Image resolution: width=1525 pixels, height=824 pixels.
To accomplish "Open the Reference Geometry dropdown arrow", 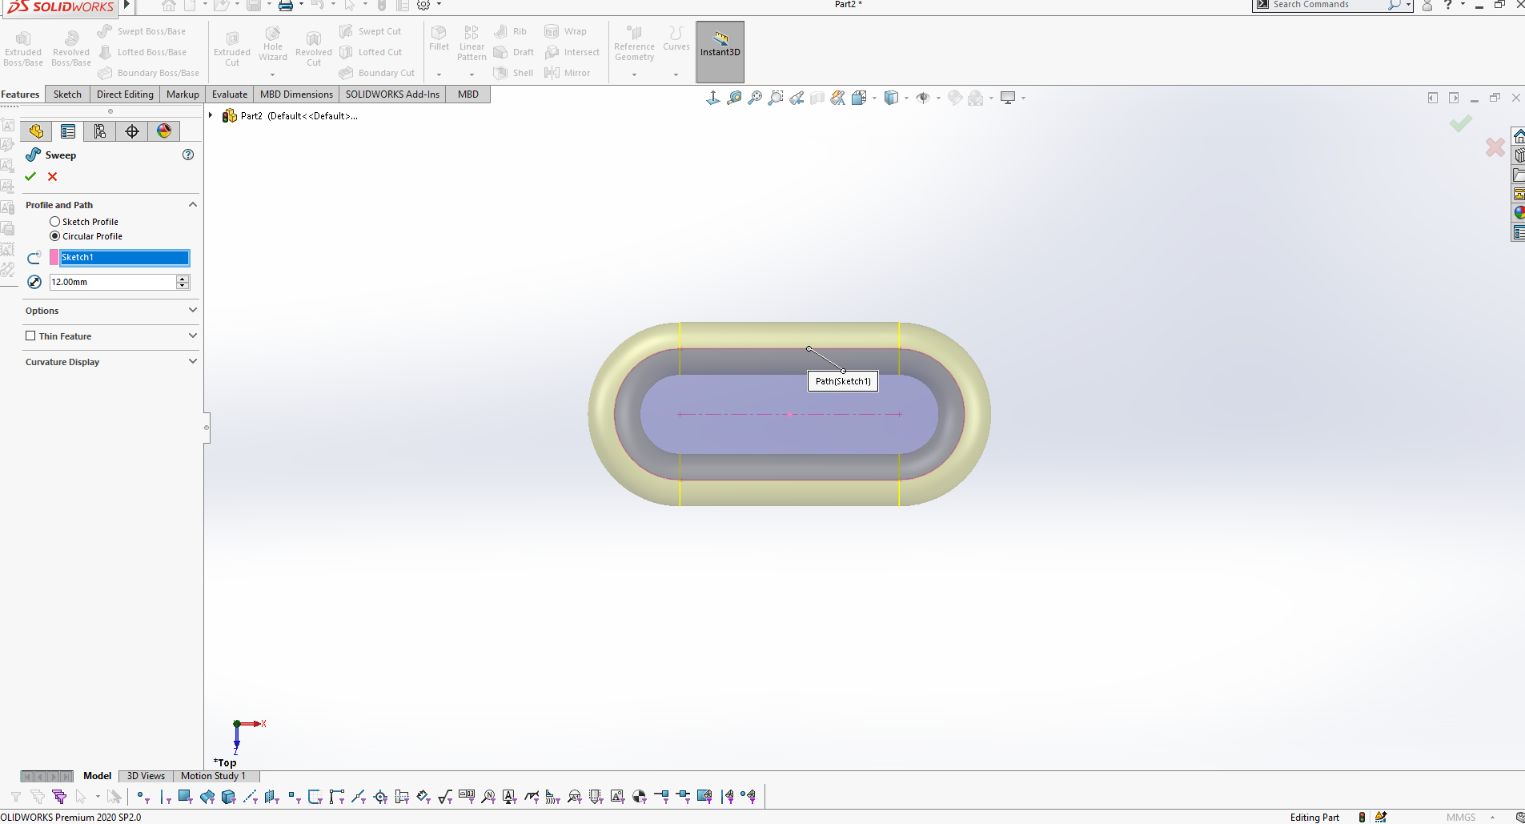I will click(634, 75).
